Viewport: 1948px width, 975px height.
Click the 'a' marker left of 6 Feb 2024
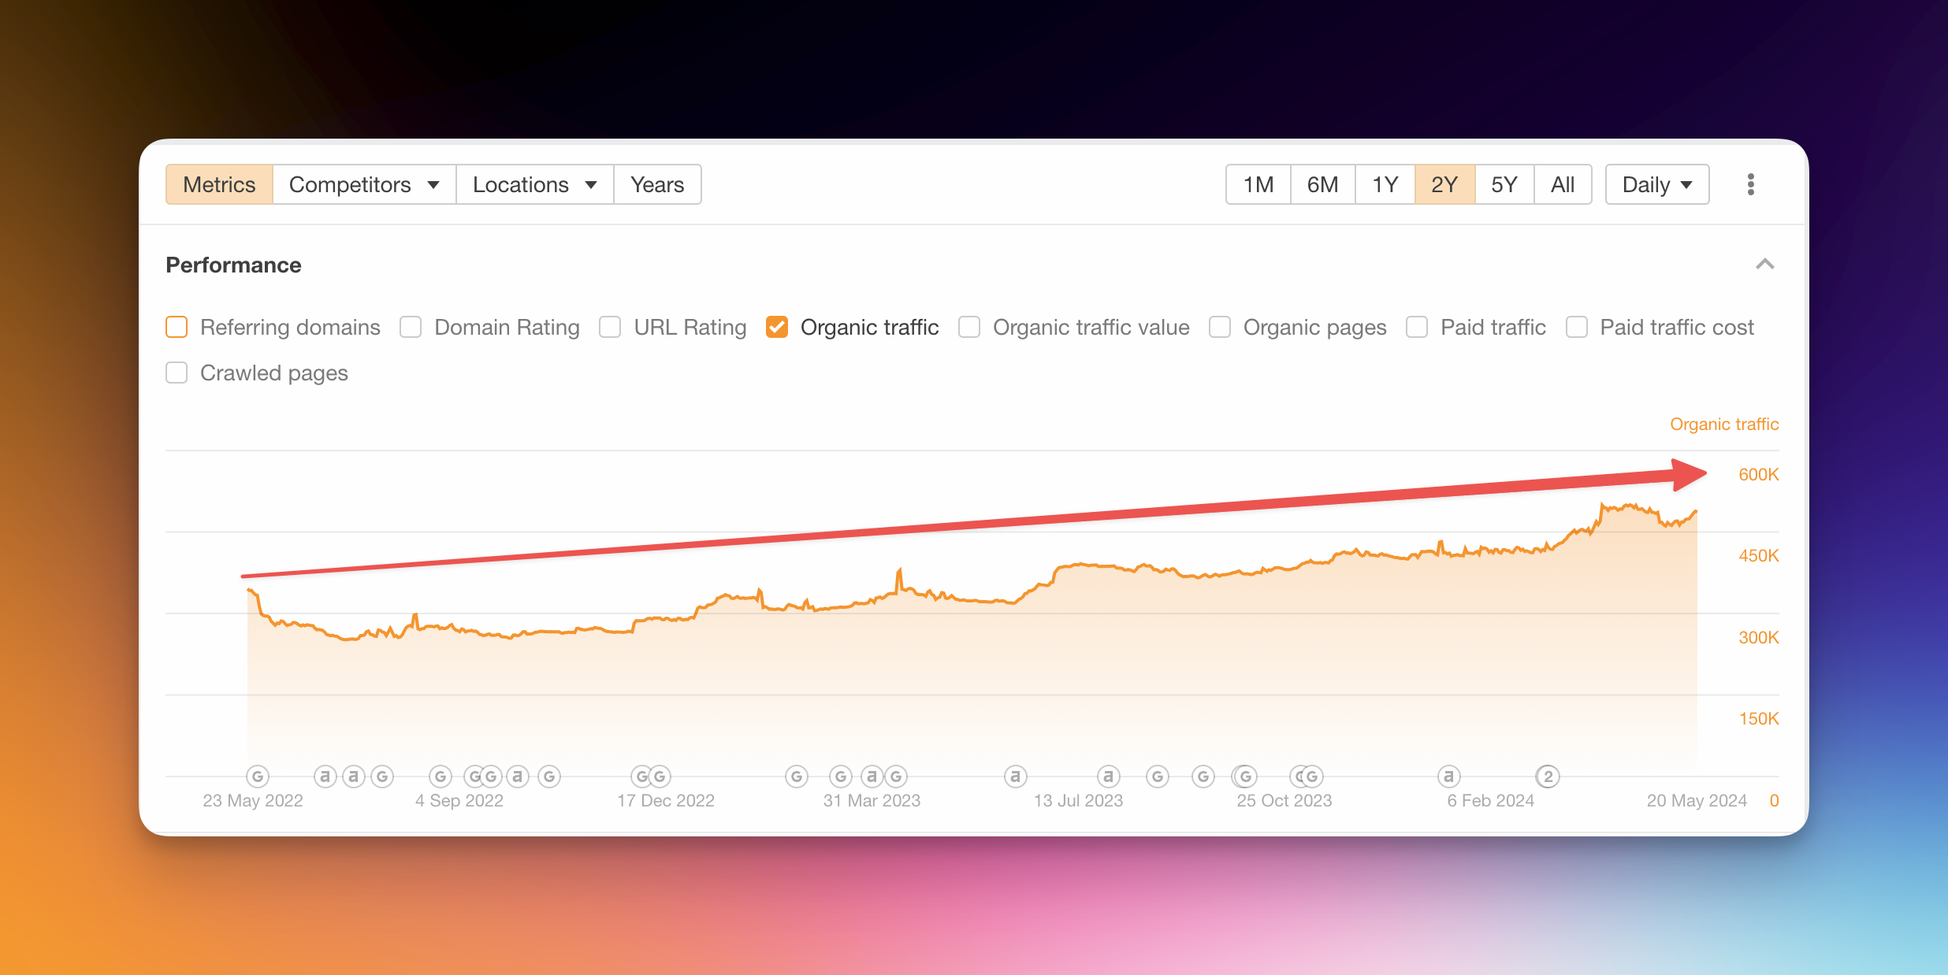[x=1448, y=777]
